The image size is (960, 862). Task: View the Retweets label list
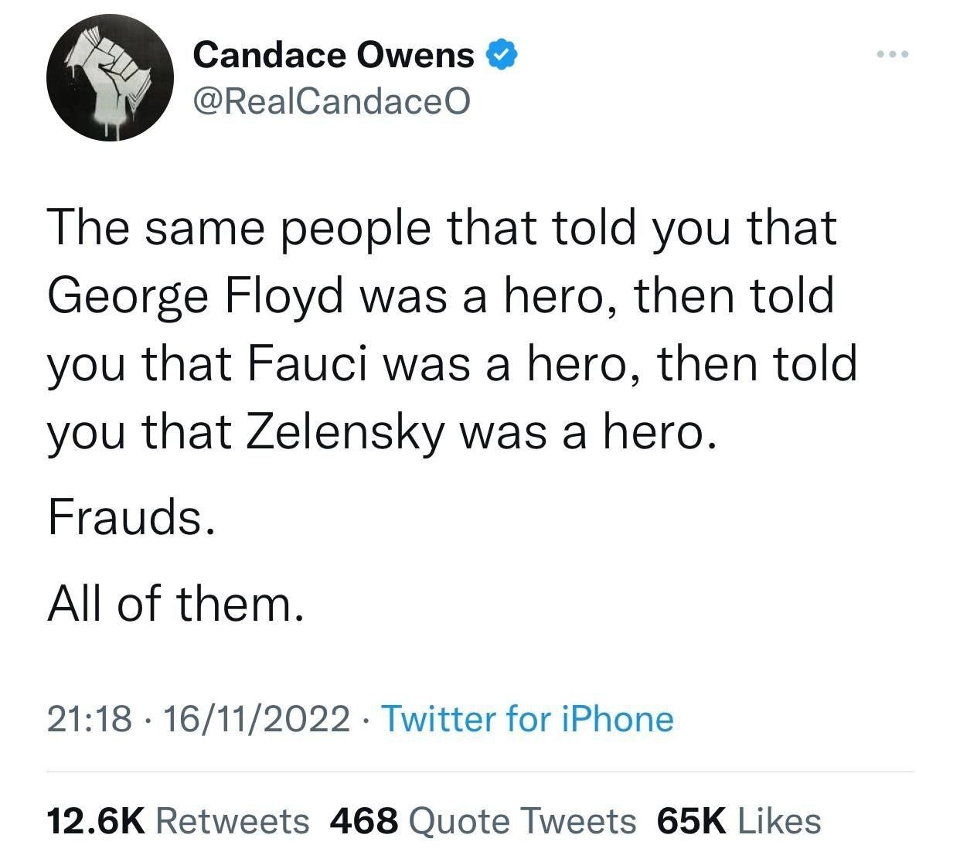point(233,820)
